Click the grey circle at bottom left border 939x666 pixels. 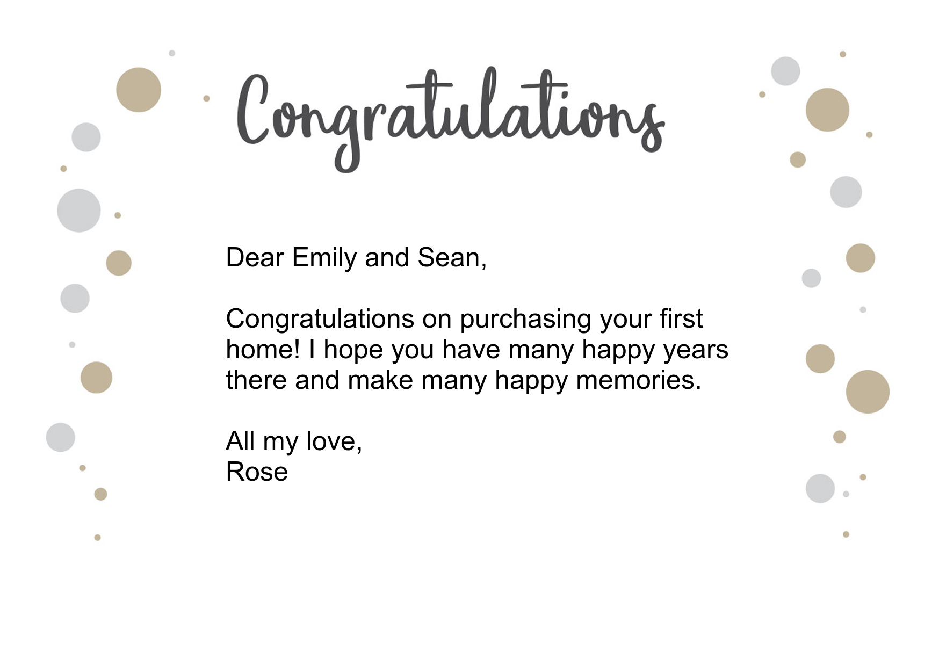point(60,437)
